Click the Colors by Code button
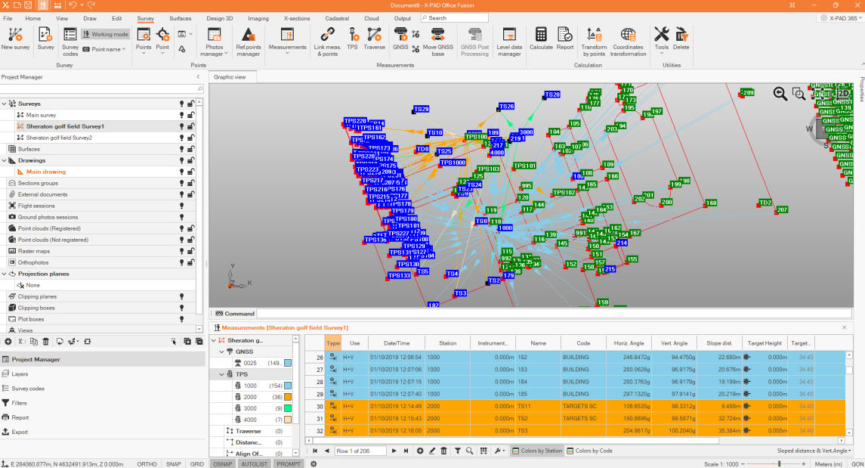The image size is (865, 468). coord(589,451)
